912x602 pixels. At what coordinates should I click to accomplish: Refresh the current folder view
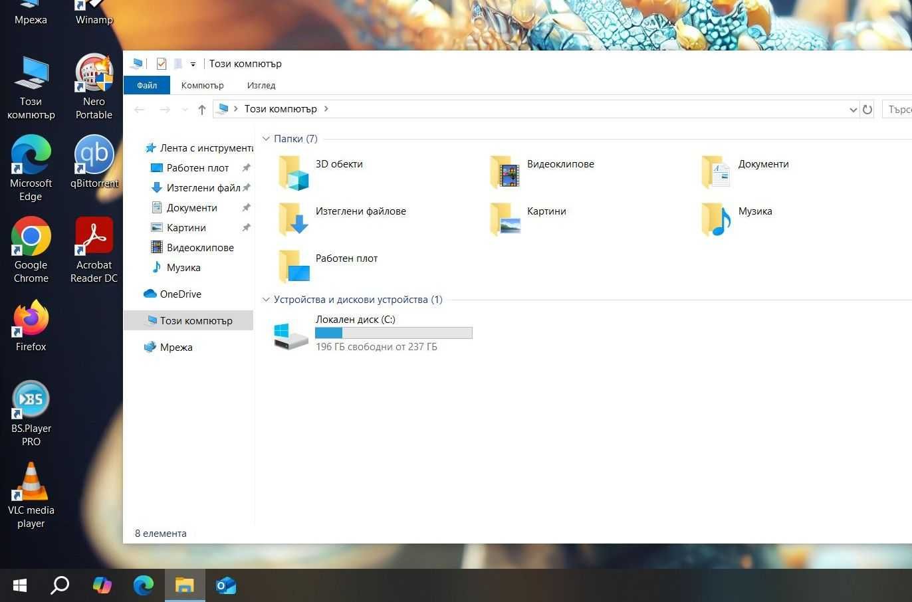[867, 110]
